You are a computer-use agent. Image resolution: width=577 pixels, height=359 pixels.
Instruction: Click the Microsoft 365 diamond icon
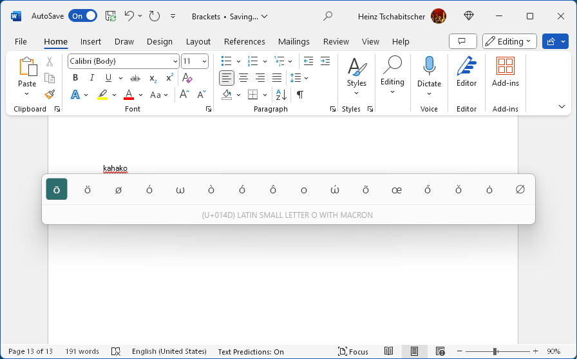tap(468, 16)
